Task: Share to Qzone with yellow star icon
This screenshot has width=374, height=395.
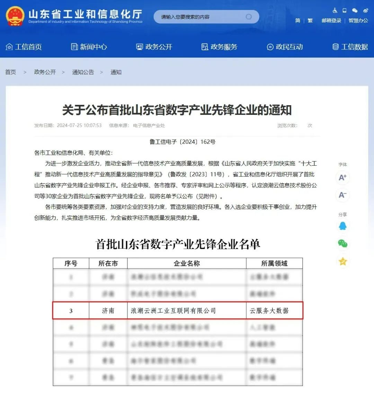Action: (x=342, y=261)
